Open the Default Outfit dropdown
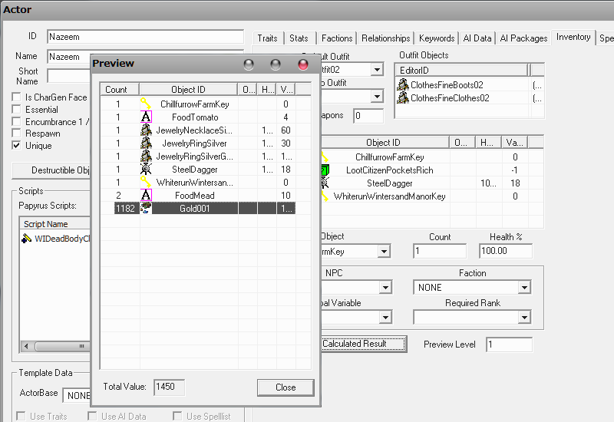Viewport: 614px width, 422px height. point(376,70)
